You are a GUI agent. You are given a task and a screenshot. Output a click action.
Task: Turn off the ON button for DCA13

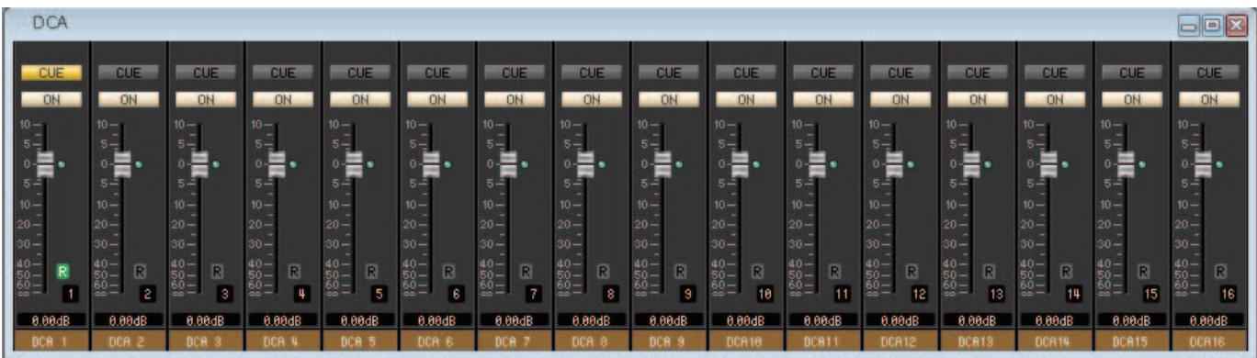pos(978,99)
